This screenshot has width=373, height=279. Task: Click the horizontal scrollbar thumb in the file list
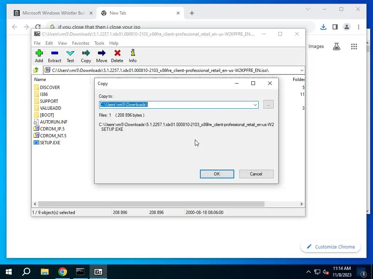[x=151, y=204]
